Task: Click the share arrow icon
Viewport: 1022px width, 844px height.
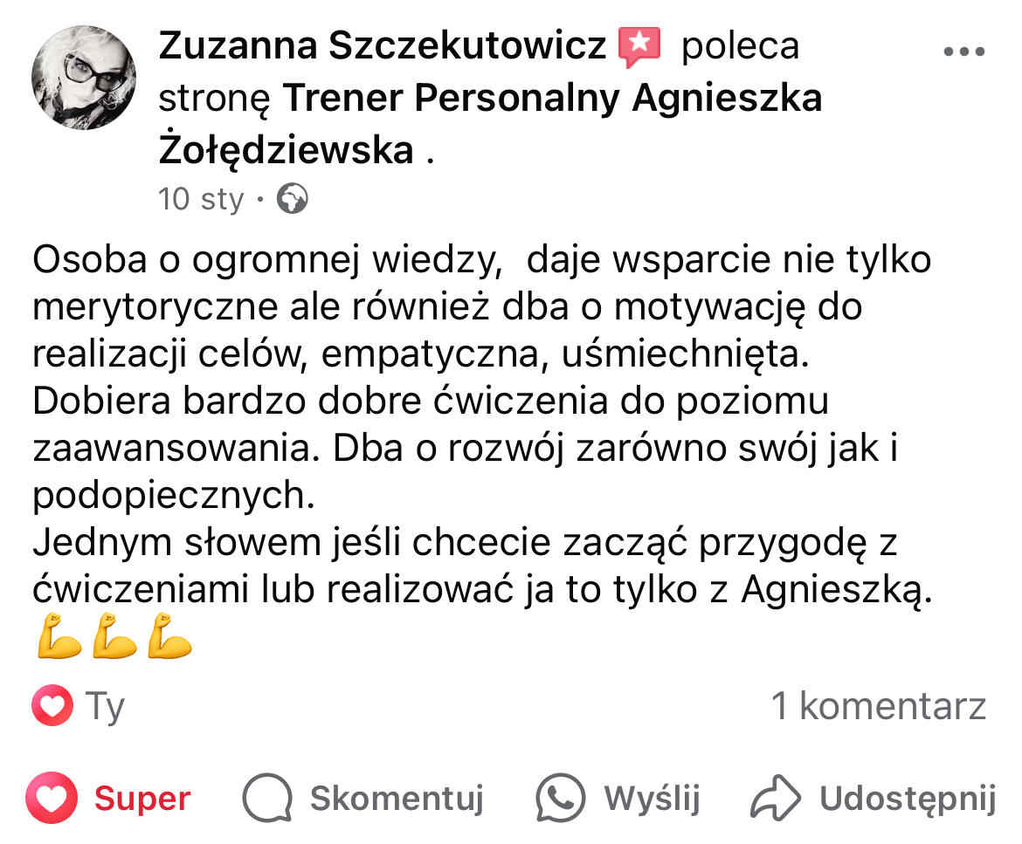Action: pyautogui.click(x=776, y=799)
